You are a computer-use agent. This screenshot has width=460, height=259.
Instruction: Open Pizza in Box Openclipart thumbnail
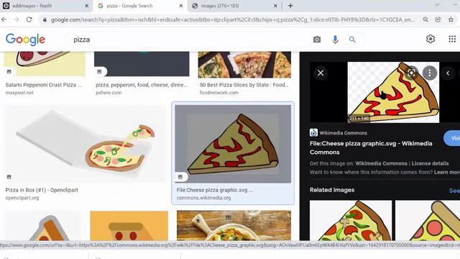click(85, 144)
